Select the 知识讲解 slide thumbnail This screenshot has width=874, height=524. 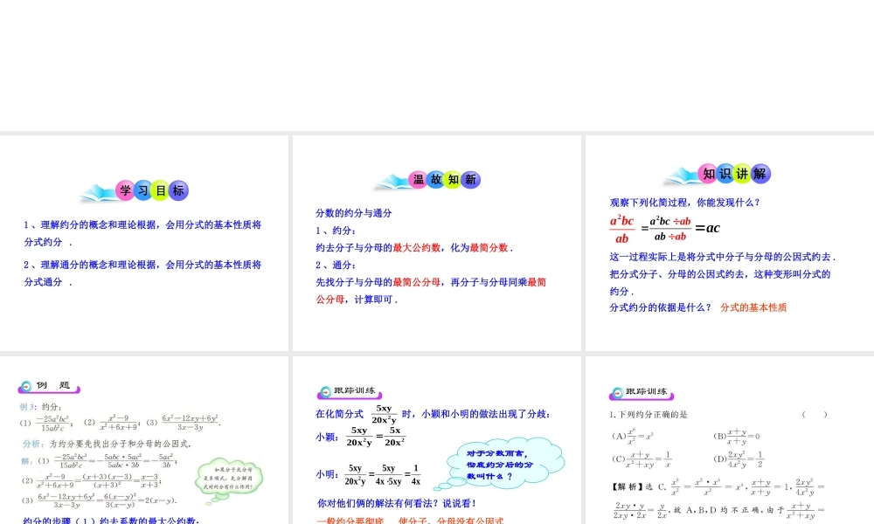(728, 245)
